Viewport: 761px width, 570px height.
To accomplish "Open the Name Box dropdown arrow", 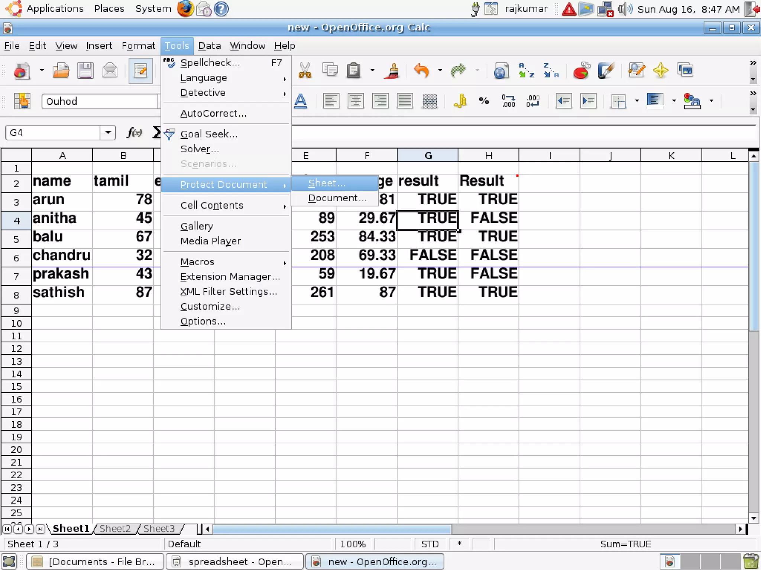I will [108, 133].
